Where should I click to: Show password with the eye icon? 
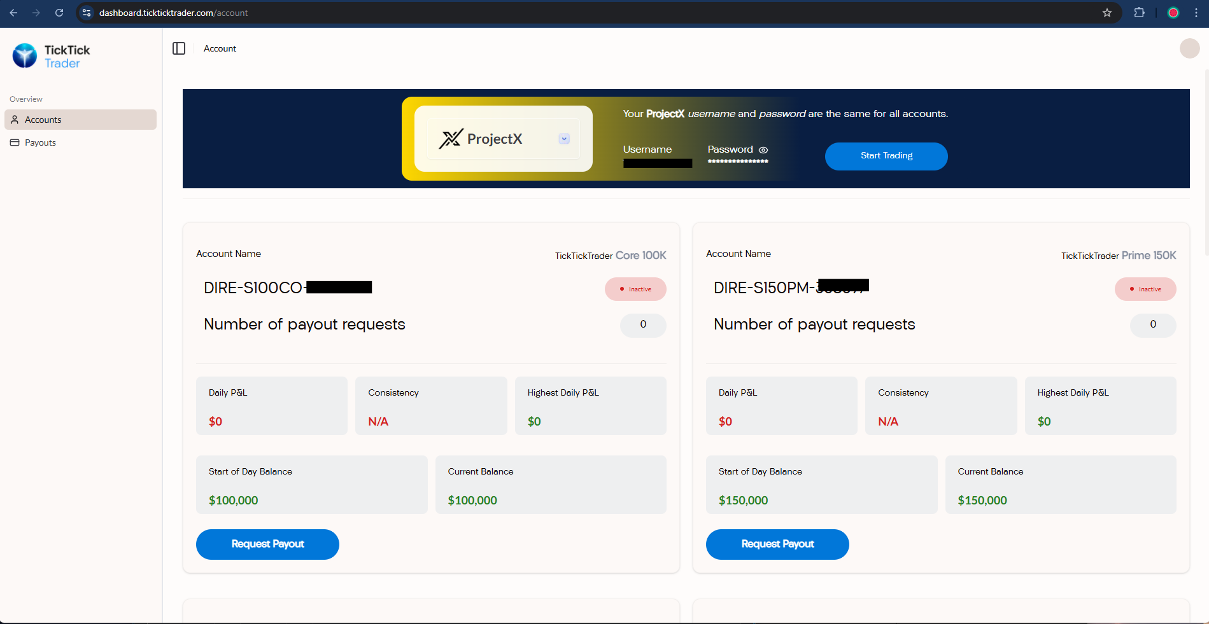point(763,150)
